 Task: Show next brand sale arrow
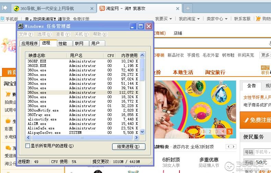(234, 147)
